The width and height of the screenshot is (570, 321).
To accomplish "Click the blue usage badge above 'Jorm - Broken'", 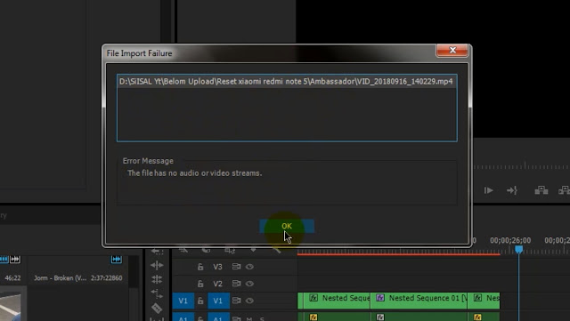I will coord(117,260).
